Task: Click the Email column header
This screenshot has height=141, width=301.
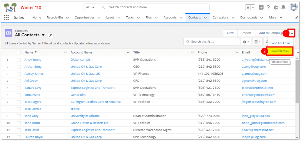Action: click(246, 52)
